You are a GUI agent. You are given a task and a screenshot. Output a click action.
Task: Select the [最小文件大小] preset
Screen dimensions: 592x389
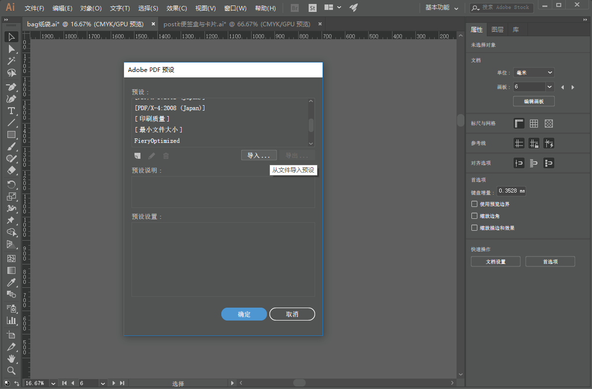point(221,130)
